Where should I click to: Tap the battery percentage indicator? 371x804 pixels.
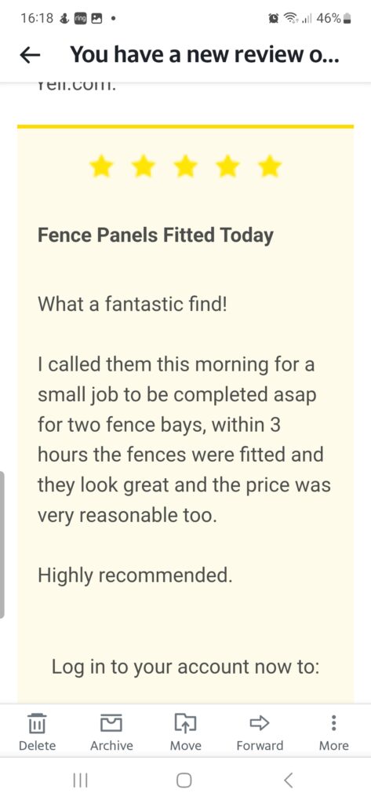tap(333, 19)
